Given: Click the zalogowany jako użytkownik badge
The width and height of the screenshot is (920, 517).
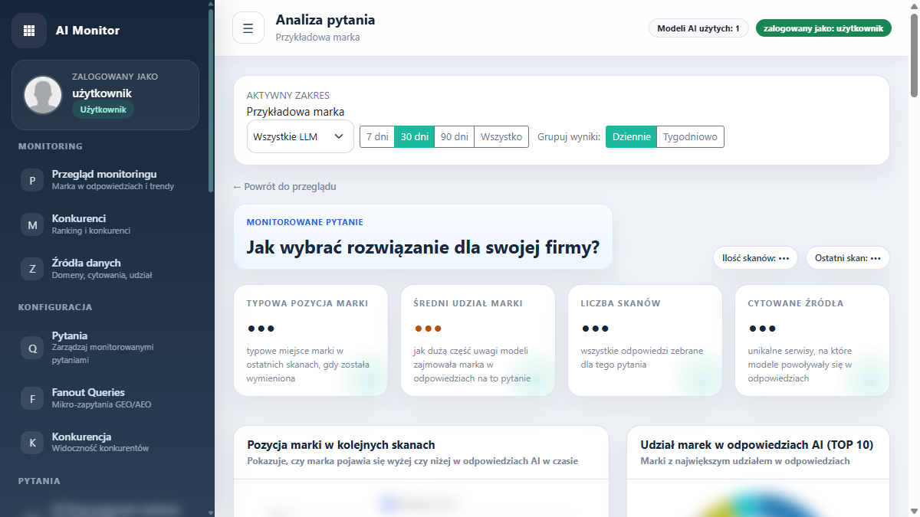Looking at the screenshot, I should 823,28.
